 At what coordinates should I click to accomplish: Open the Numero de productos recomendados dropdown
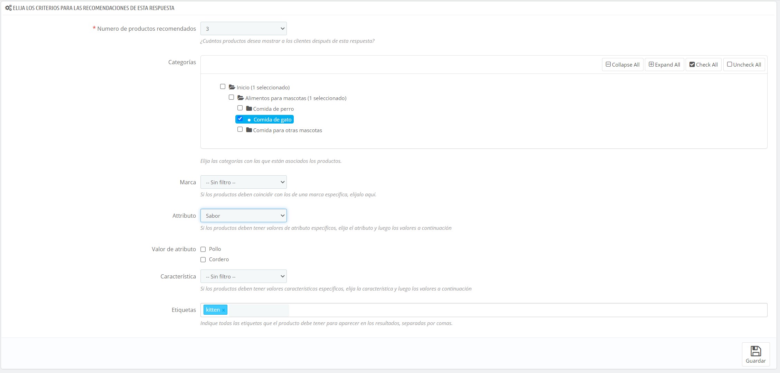pos(243,29)
